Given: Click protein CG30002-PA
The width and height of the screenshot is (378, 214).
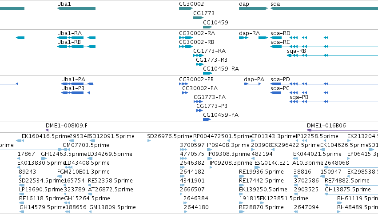Looking at the screenshot, I should [x=185, y=93].
